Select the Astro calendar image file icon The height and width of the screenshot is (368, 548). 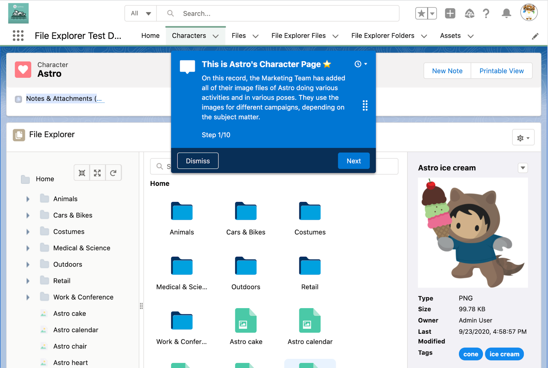[x=310, y=320]
